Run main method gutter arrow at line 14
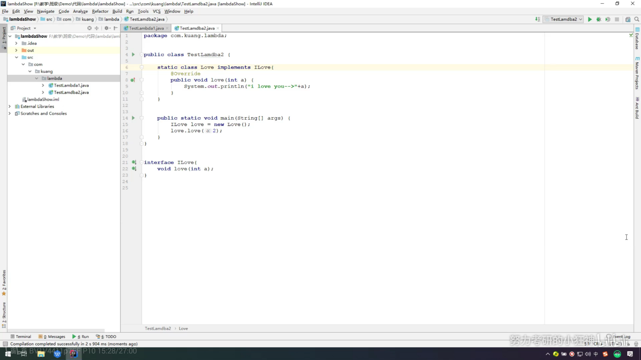Image resolution: width=641 pixels, height=360 pixels. coord(133,118)
